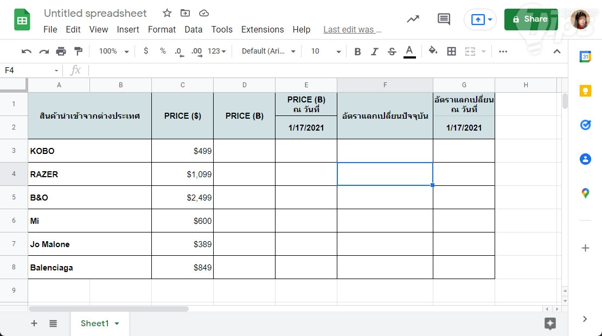Image resolution: width=602 pixels, height=336 pixels.
Task: Get add-ons plus icon
Action: click(585, 248)
